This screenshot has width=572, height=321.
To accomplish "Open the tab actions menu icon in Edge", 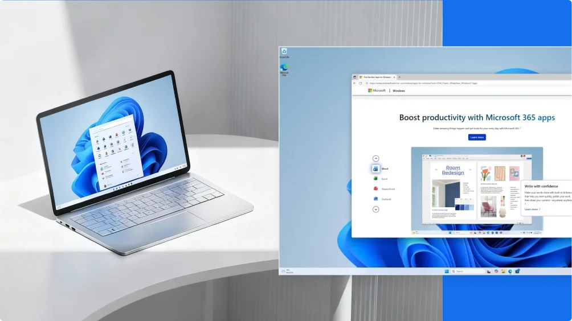I will coord(354,77).
